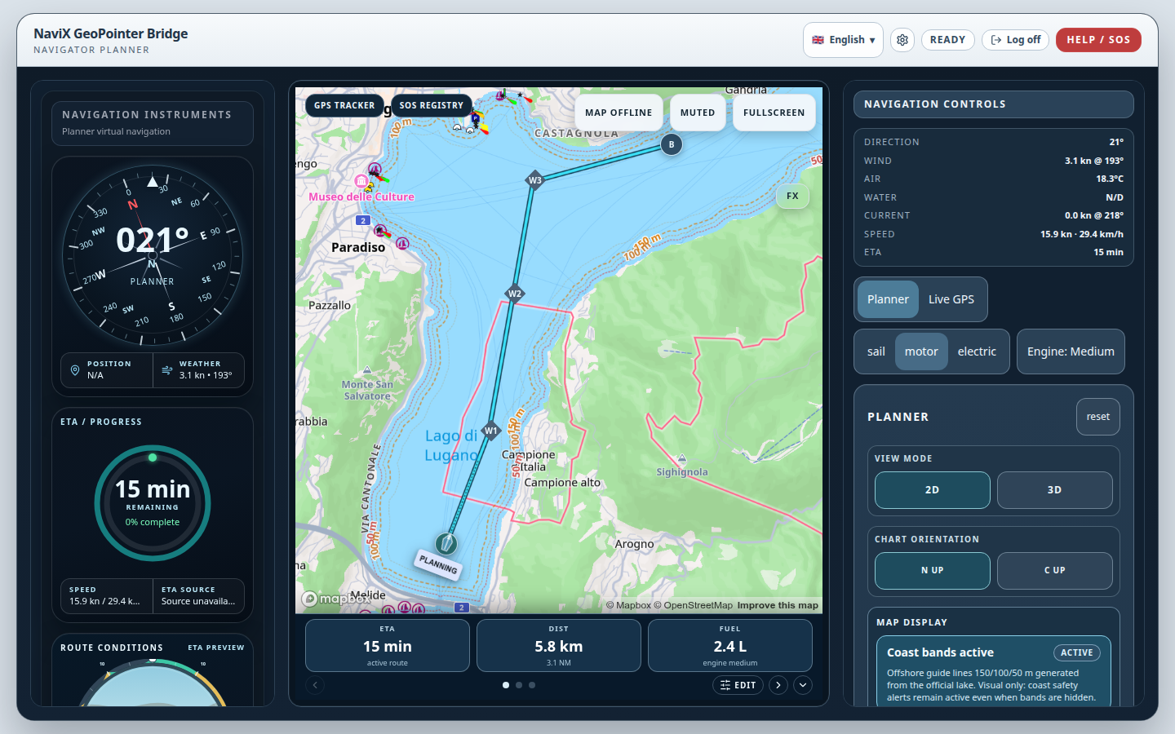The image size is (1175, 734).
Task: Click the sailboat harbor marker near Paradiso
Action: (x=402, y=243)
